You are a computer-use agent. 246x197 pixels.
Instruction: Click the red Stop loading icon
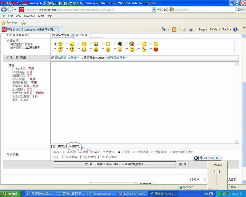165,10
